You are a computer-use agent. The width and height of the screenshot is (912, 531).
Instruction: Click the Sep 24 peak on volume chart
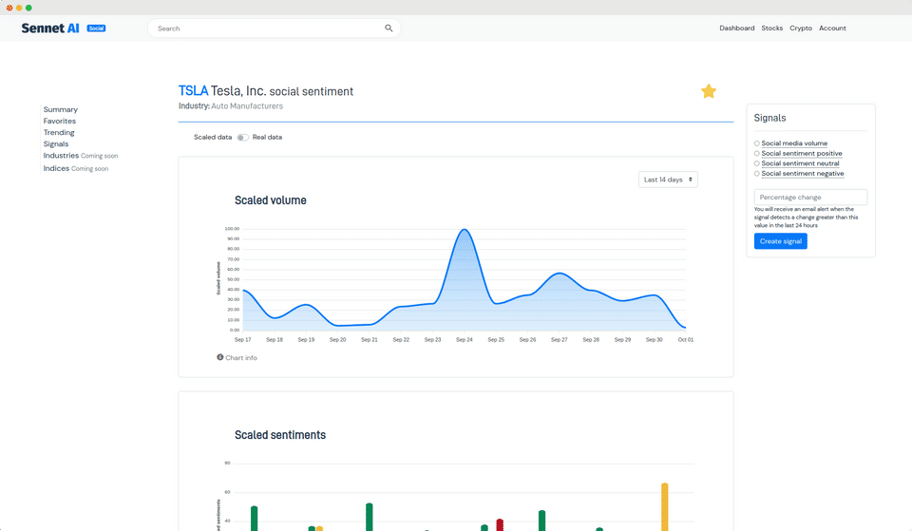465,230
